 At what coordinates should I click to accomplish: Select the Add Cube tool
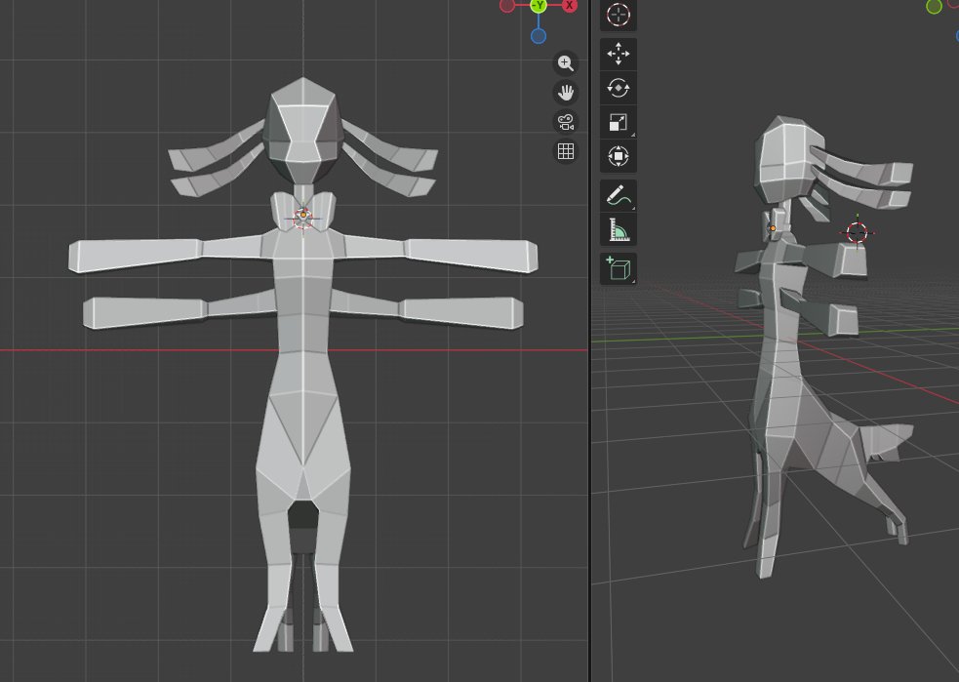click(x=618, y=268)
